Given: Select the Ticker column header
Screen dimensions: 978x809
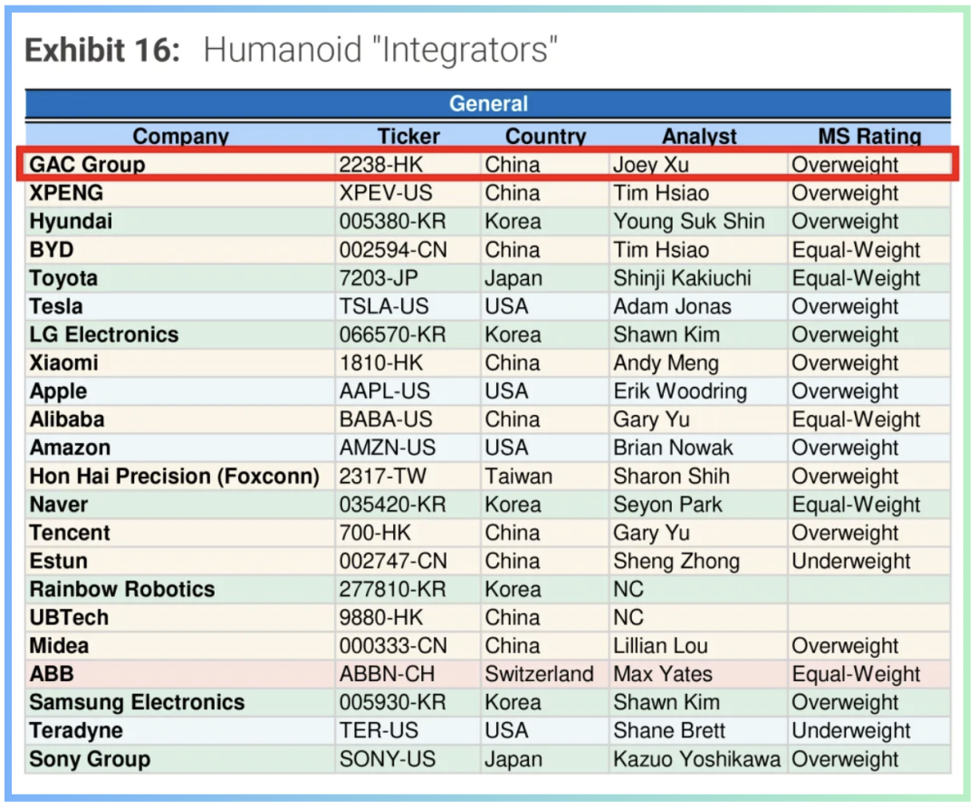Looking at the screenshot, I should coord(408,137).
